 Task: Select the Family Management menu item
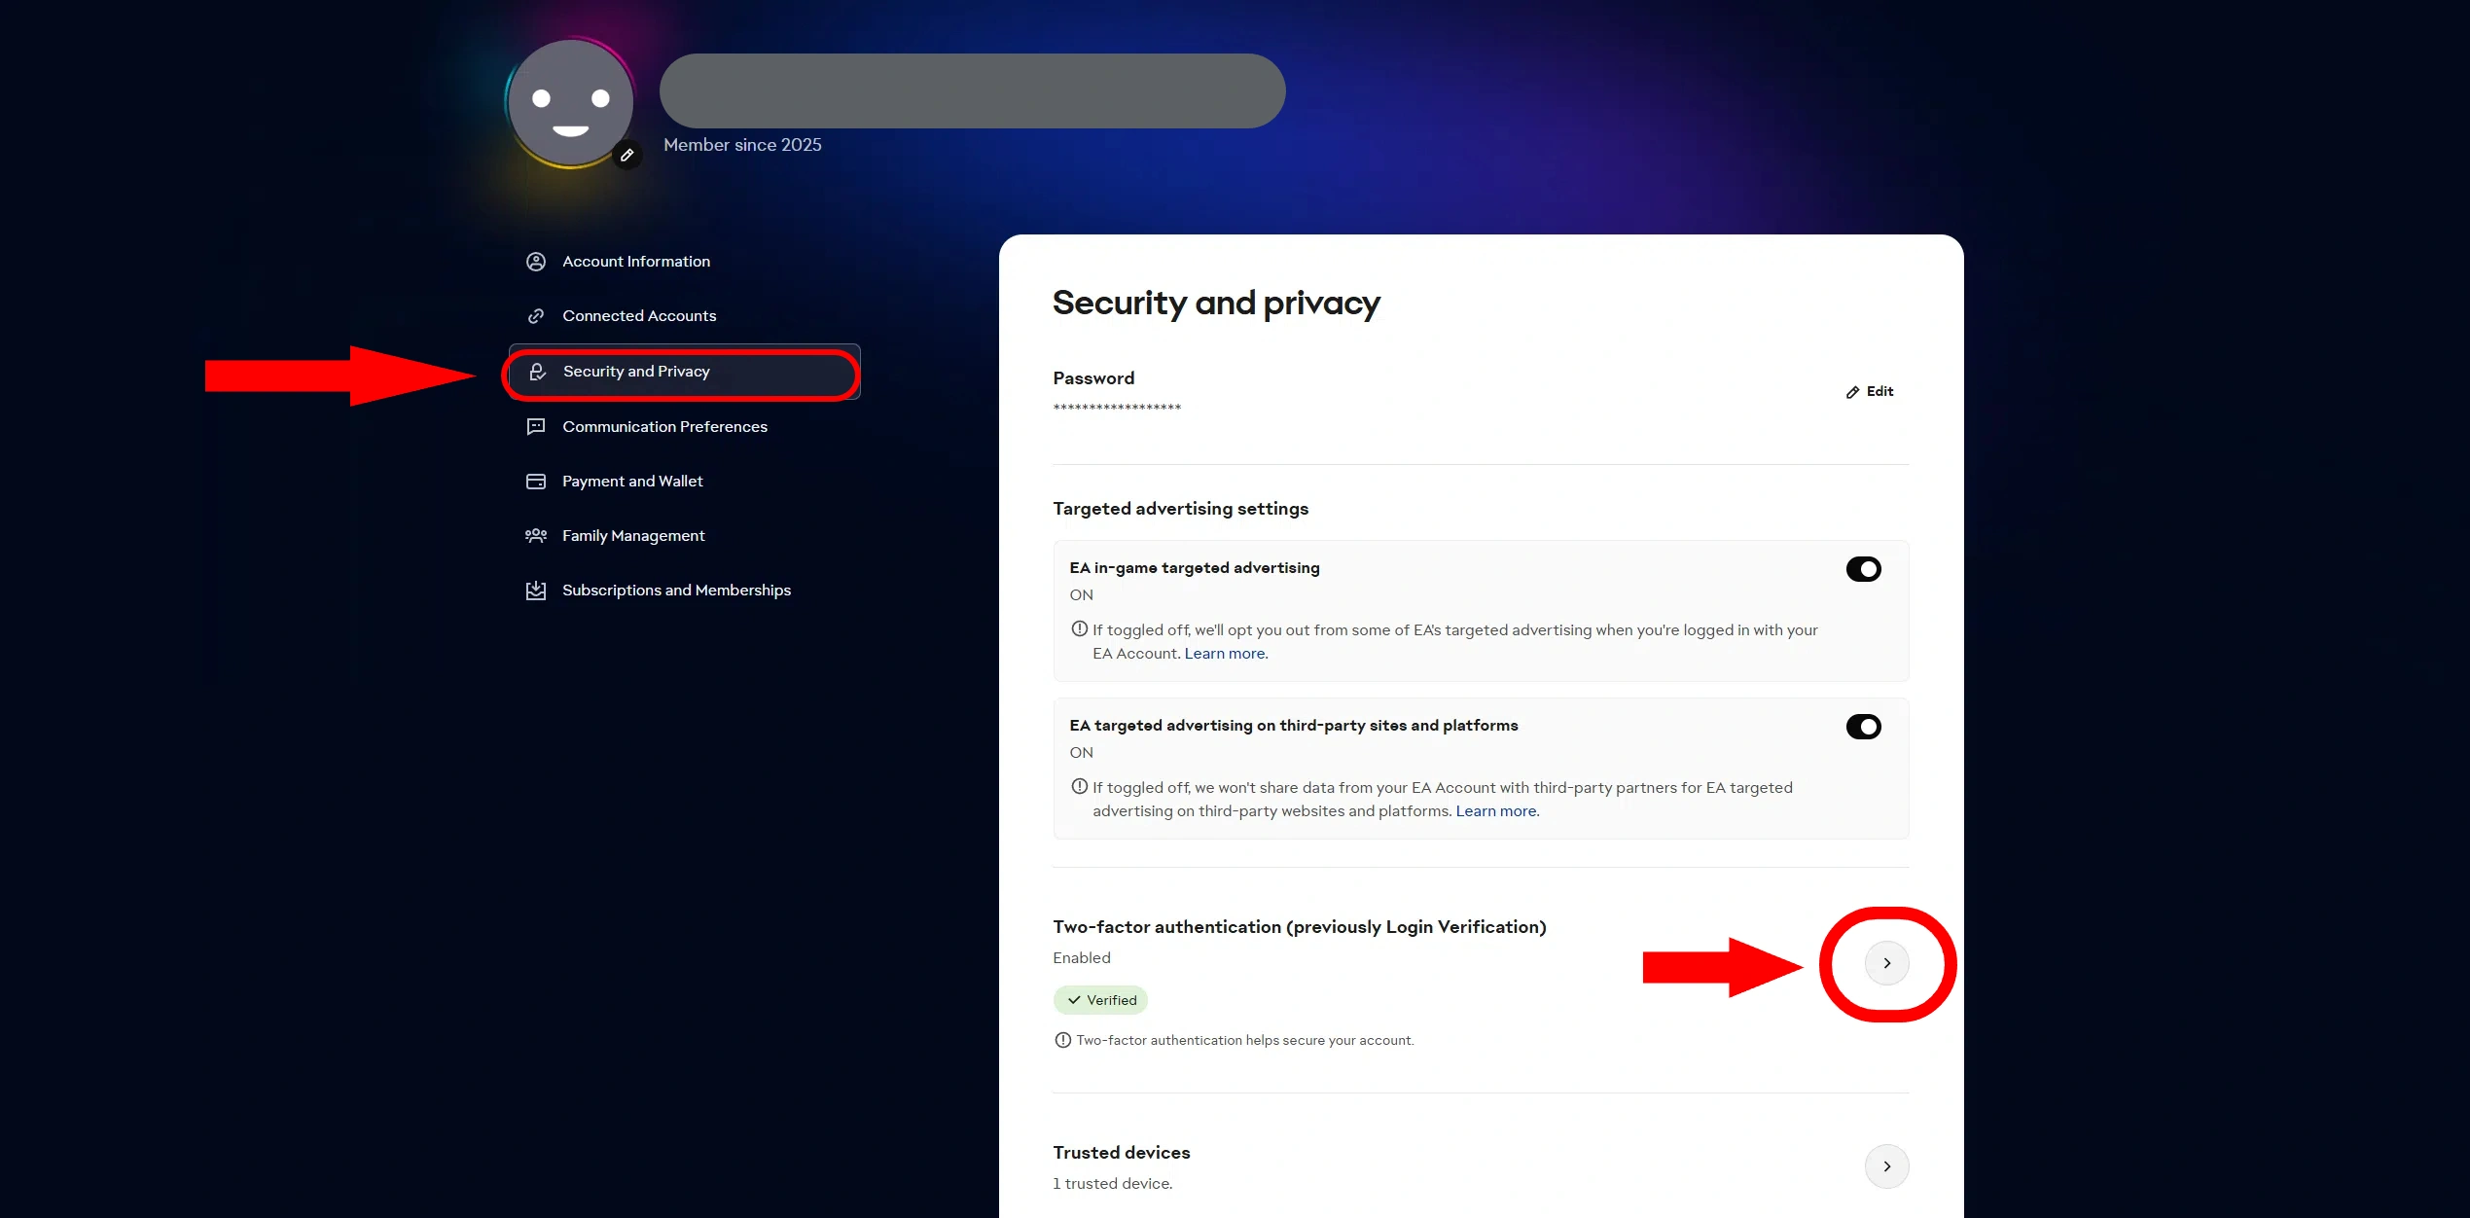point(633,536)
